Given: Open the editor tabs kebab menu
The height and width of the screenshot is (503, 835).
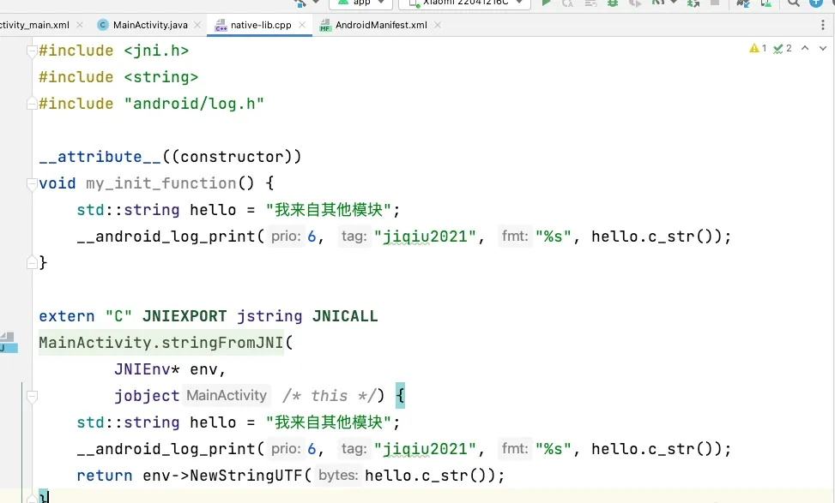Looking at the screenshot, I should (823, 25).
